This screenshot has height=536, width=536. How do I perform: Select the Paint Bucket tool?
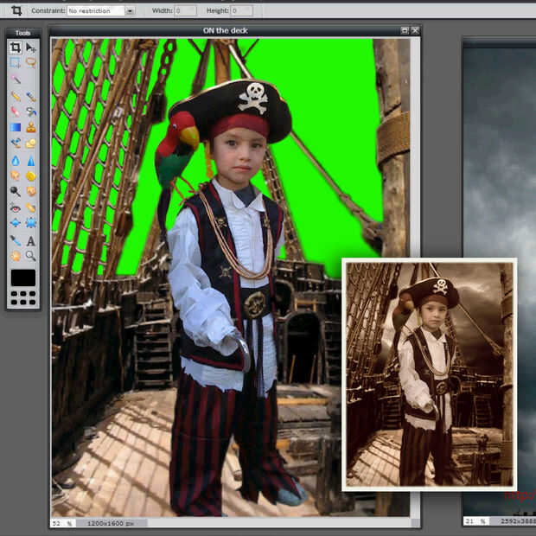31,112
